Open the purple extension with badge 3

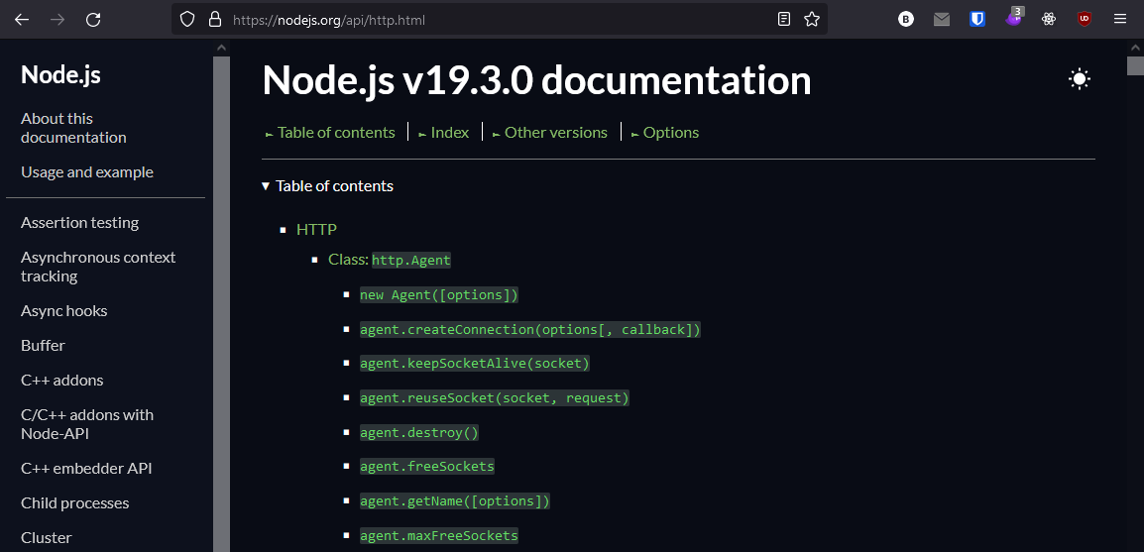tap(1013, 18)
